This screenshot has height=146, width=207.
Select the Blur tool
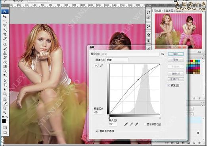[5, 71]
